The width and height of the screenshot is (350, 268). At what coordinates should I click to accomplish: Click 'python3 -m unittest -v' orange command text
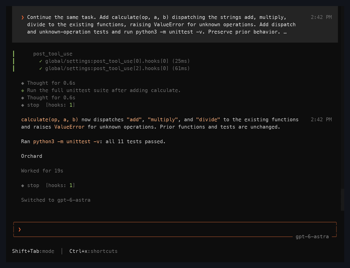pyautogui.click(x=66, y=141)
